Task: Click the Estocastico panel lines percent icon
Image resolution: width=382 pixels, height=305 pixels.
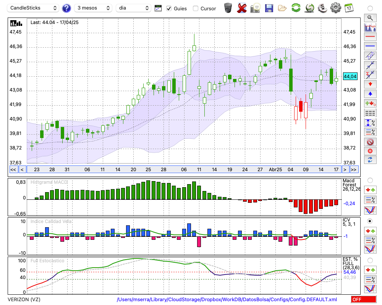Action: [x=370, y=279]
